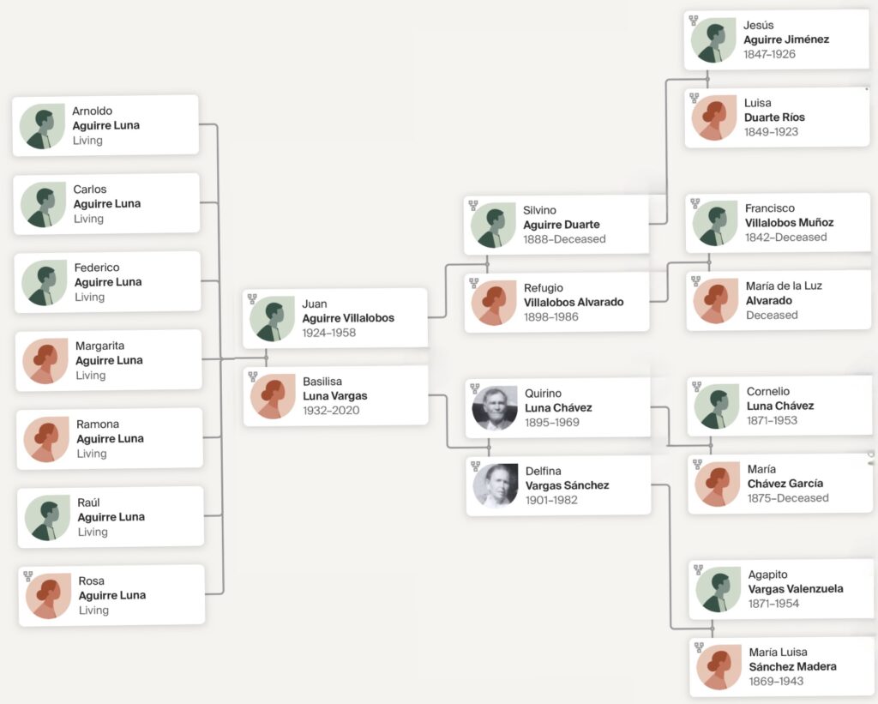Click the tree icon on Refugio Villalobos Alvarado card
The height and width of the screenshot is (704, 878).
(x=473, y=283)
